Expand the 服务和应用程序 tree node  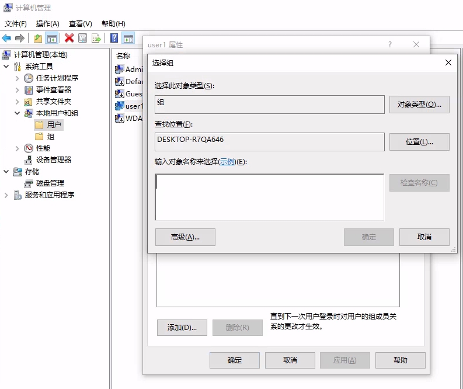tap(6, 195)
